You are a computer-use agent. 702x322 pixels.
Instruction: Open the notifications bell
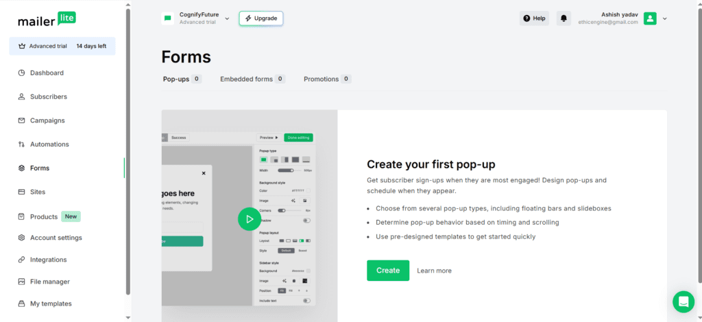click(x=564, y=18)
